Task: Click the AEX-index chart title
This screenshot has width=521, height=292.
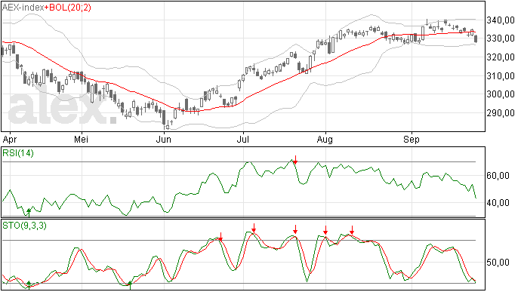Action: (23, 8)
